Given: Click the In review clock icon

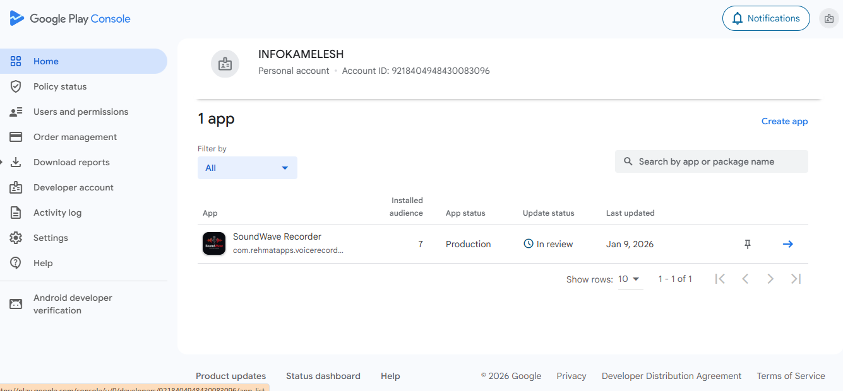Looking at the screenshot, I should click(529, 243).
